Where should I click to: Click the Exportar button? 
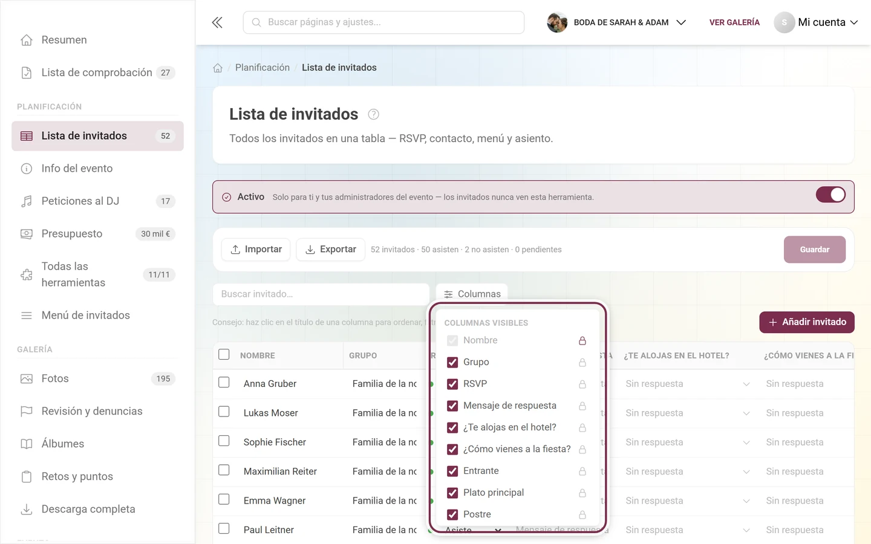330,250
